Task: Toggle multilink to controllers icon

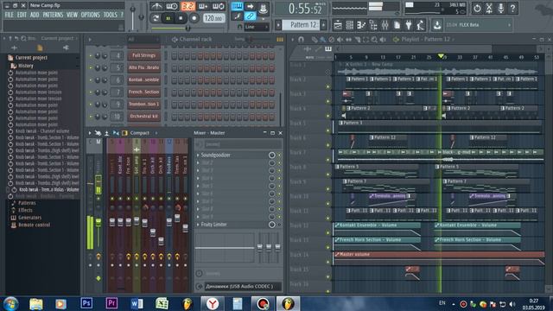Action: 250,16
